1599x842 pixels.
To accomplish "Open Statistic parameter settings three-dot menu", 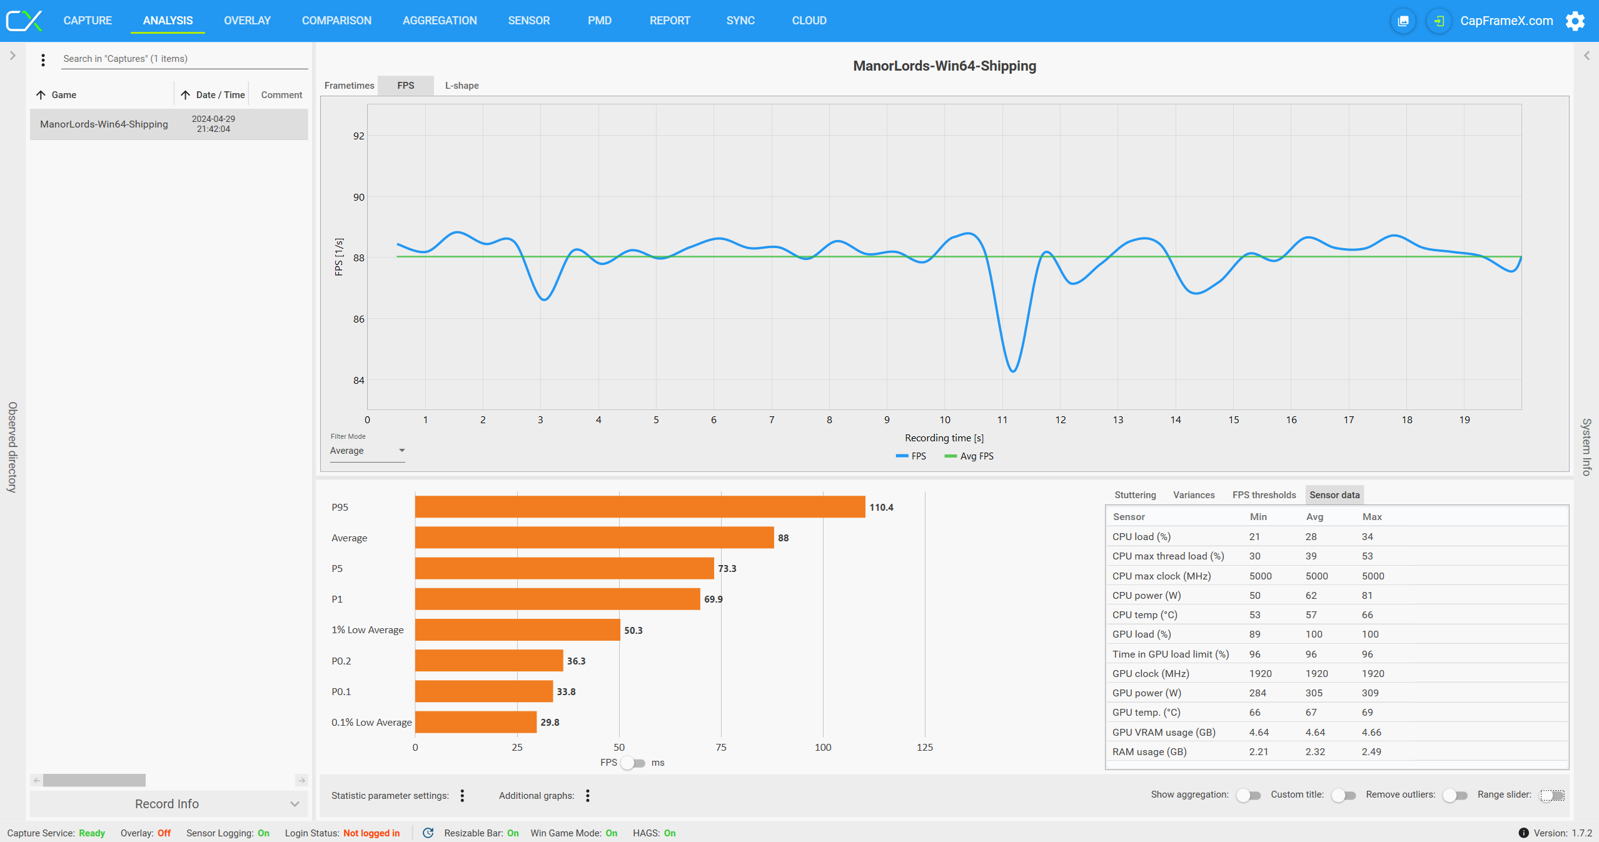I will coord(462,795).
